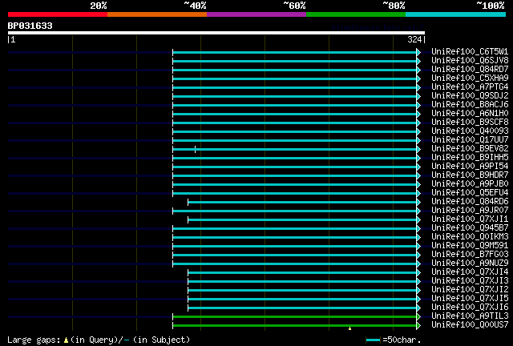This screenshot has height=346, width=513.
Task: Click the =50char. scale legend bar
Action: pos(374,340)
